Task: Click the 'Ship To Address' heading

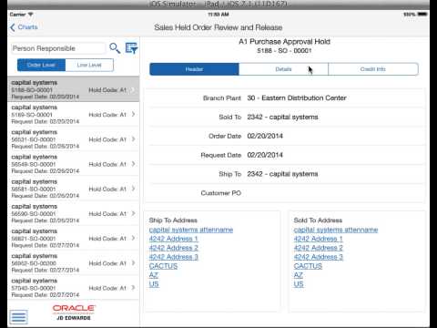Action: 173,220
